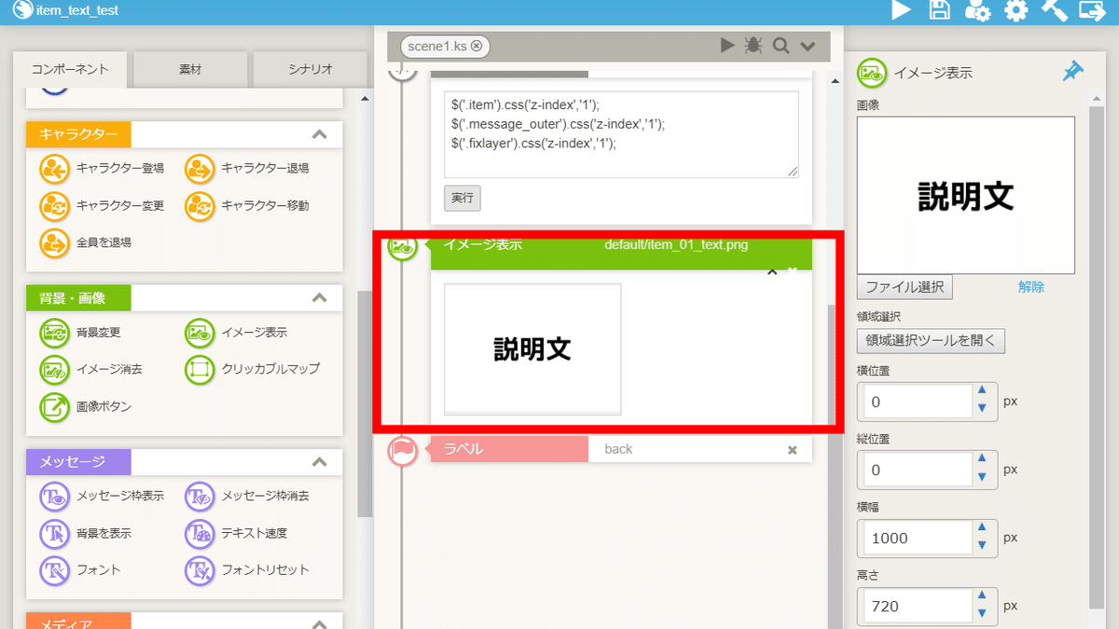This screenshot has width=1119, height=629.
Task: Select the 背景を表示 component icon
Action: coord(54,534)
